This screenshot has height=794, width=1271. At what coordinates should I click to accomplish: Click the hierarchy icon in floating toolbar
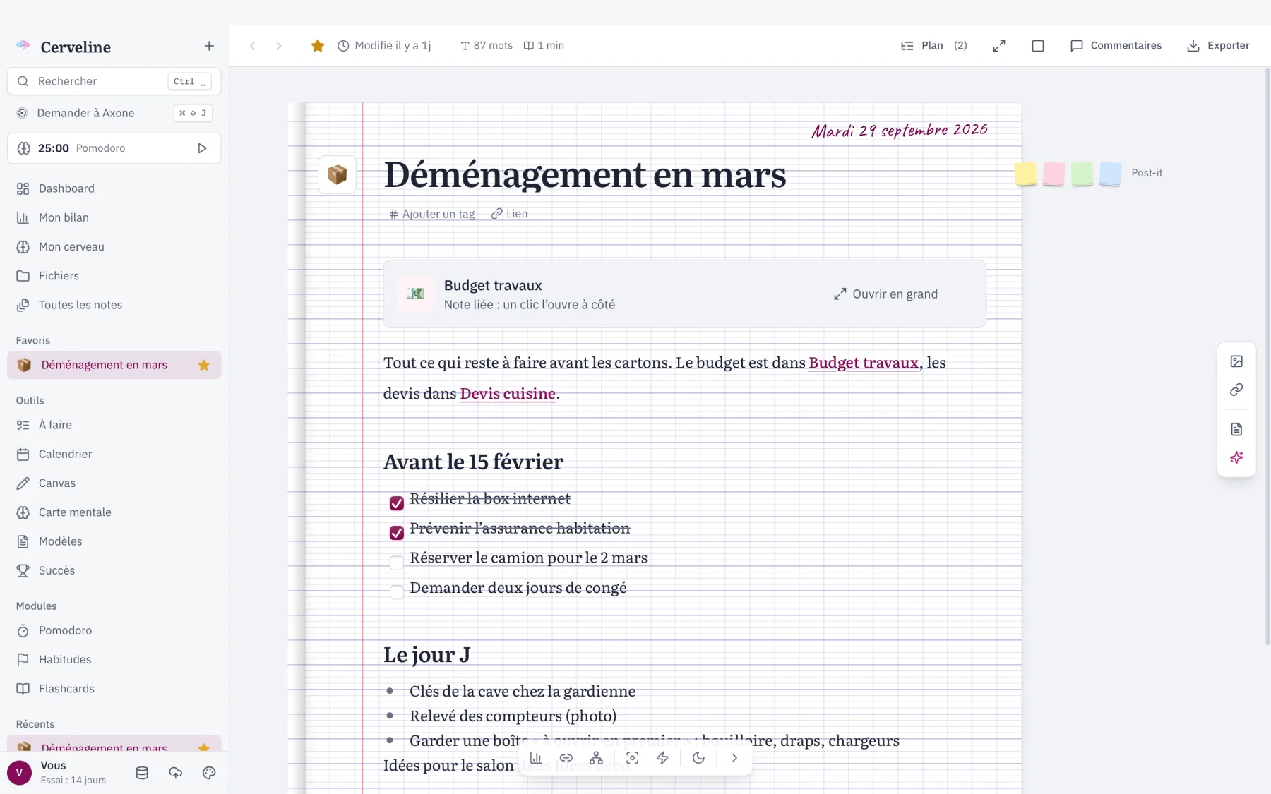pos(597,758)
